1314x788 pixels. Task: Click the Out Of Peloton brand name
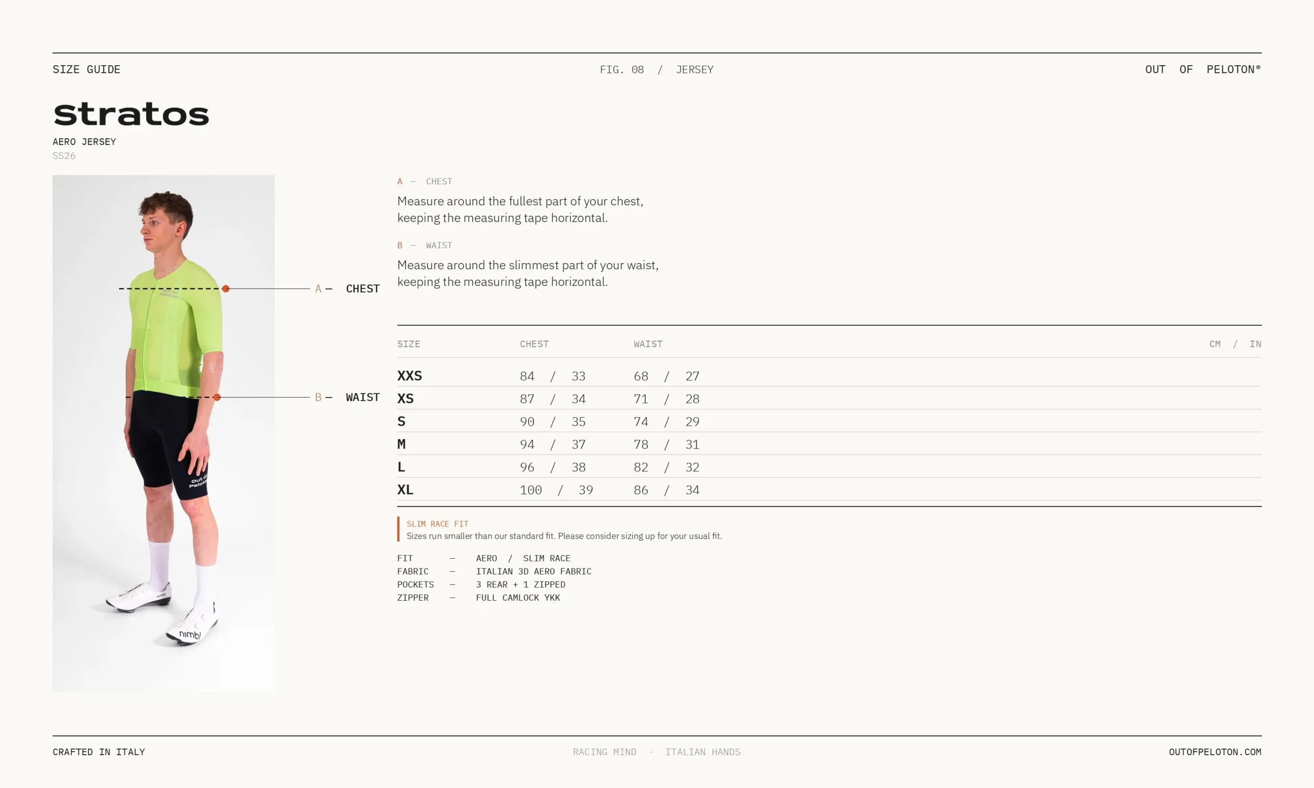click(1203, 70)
